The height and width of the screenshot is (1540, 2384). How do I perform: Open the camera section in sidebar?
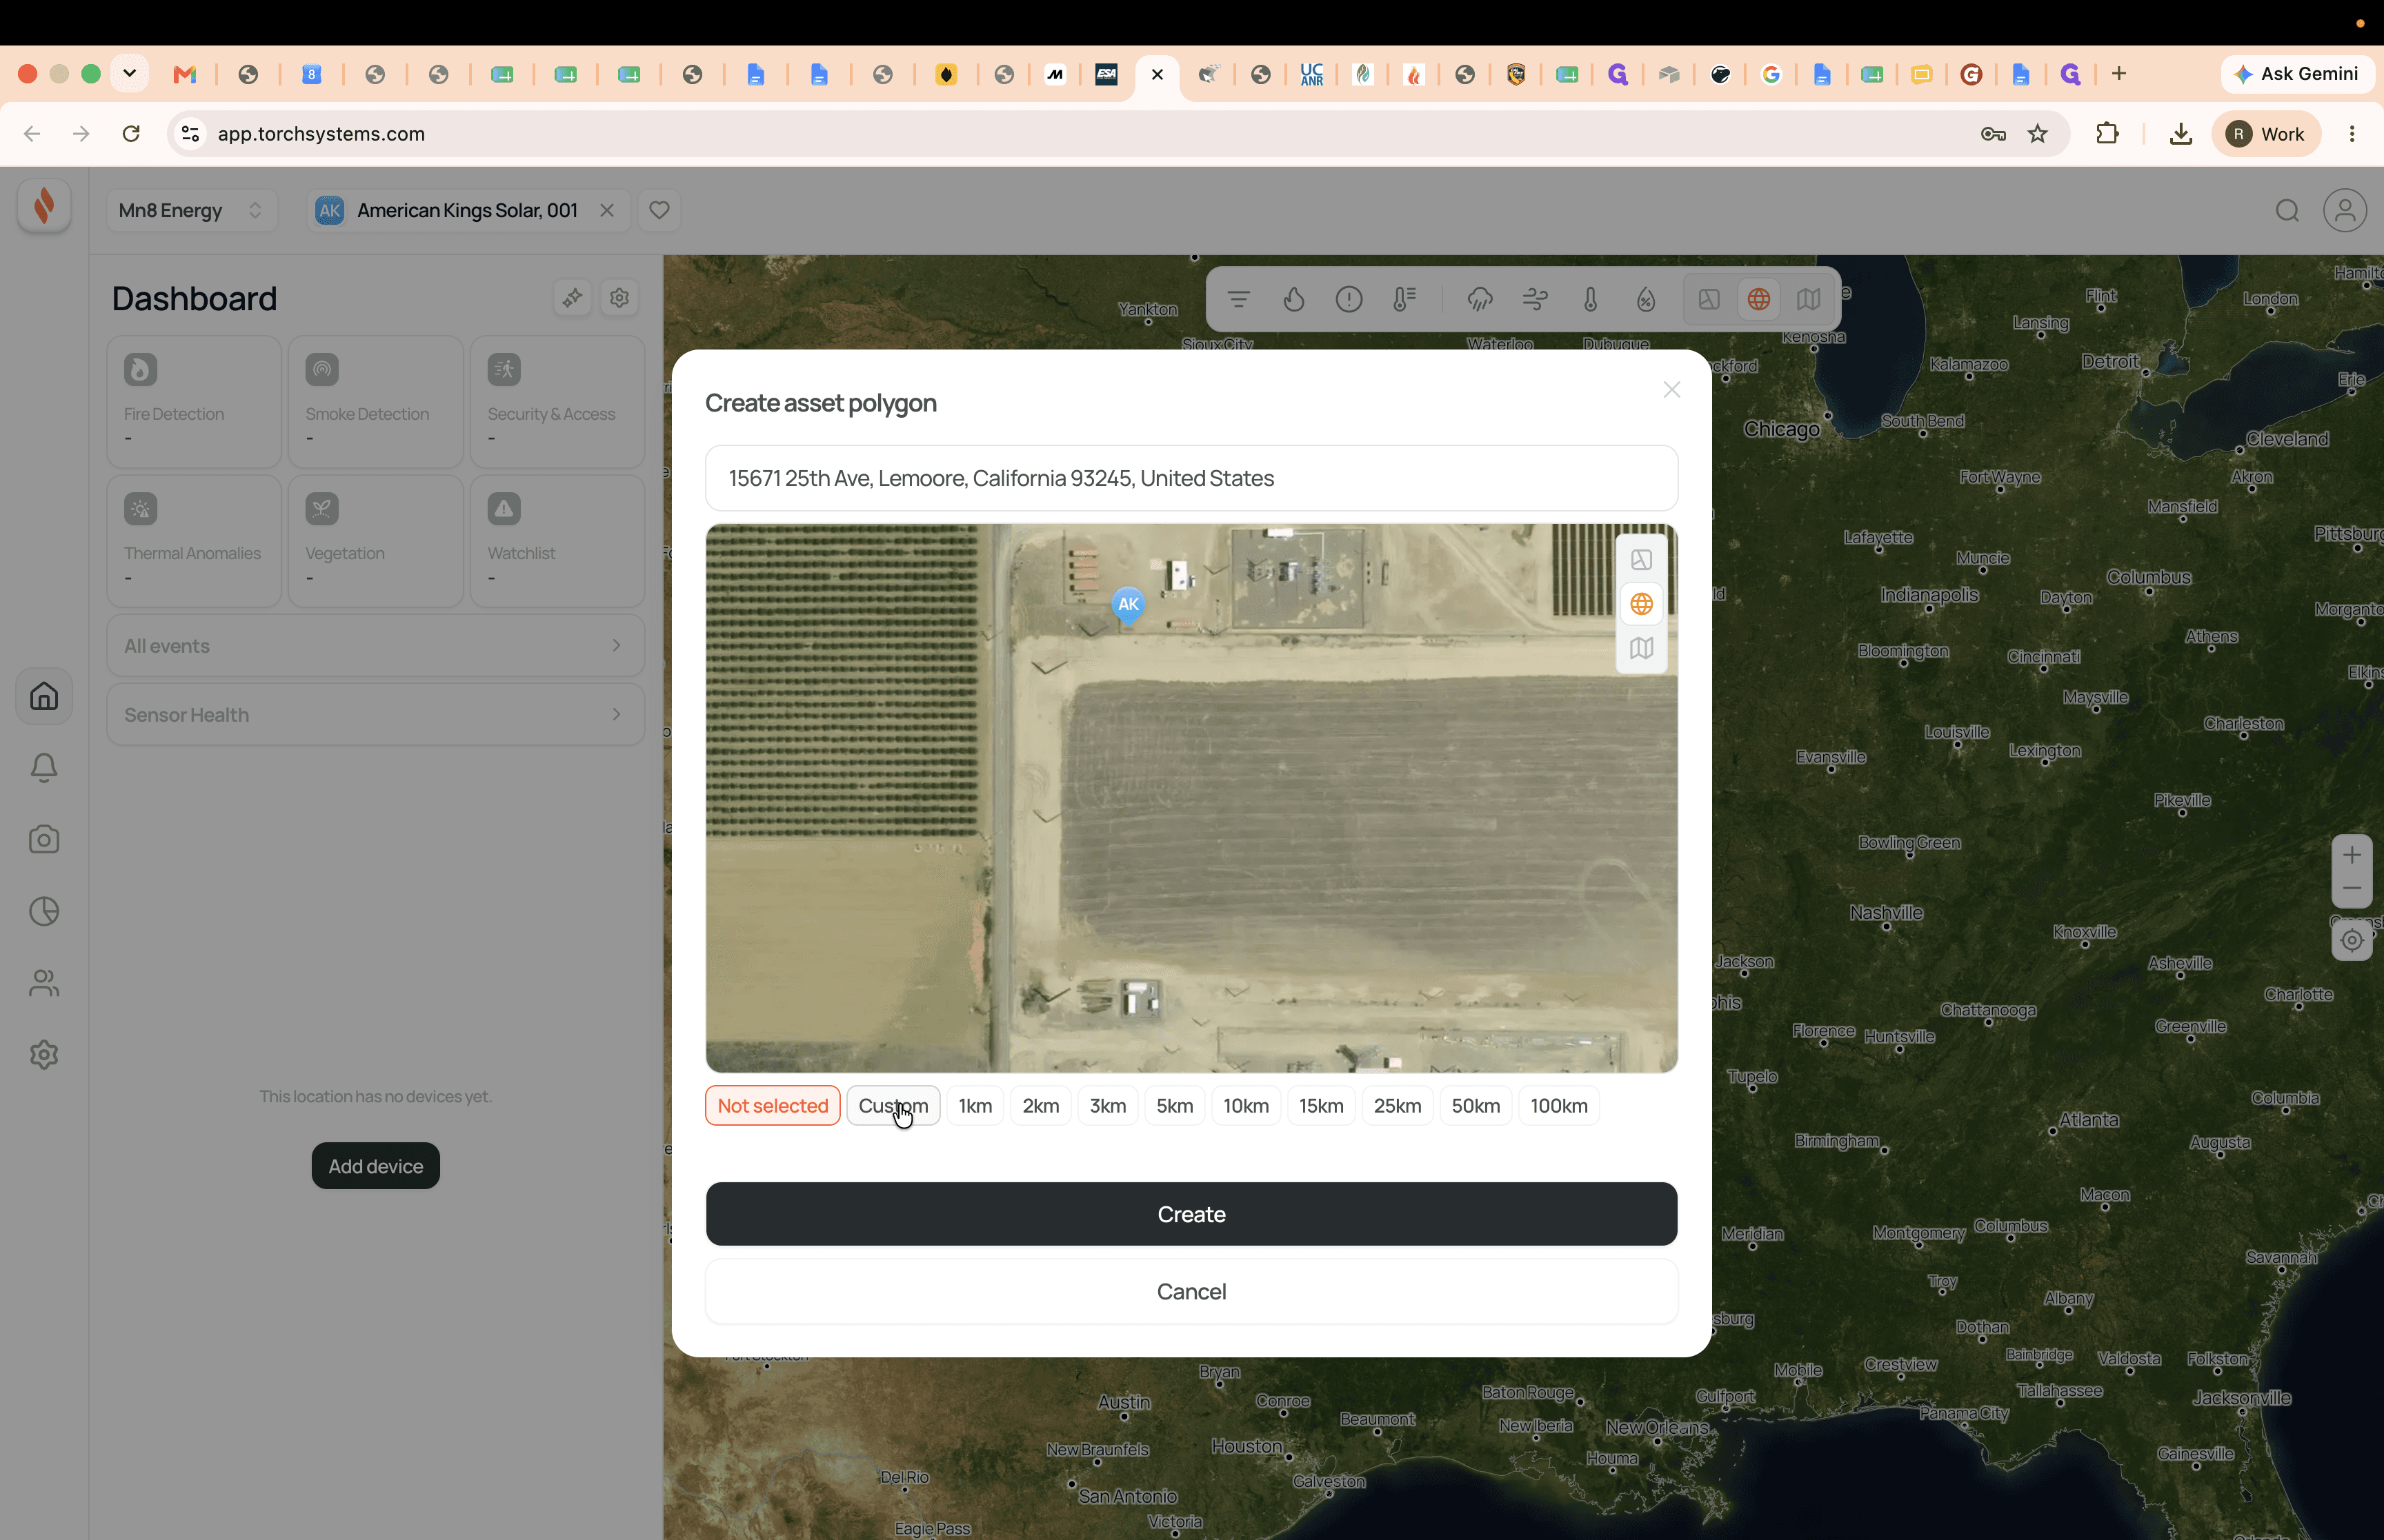[x=43, y=839]
